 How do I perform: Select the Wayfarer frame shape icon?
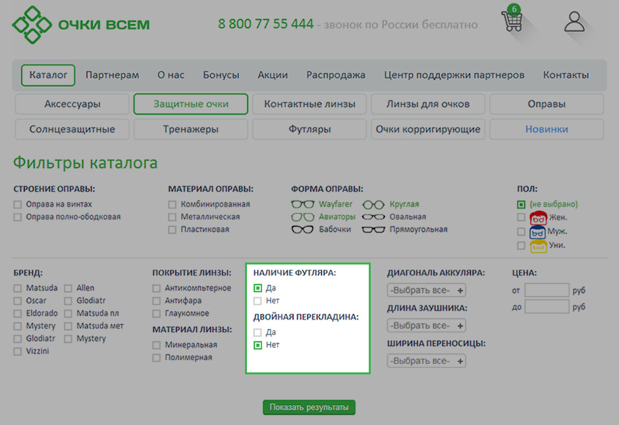(x=303, y=204)
